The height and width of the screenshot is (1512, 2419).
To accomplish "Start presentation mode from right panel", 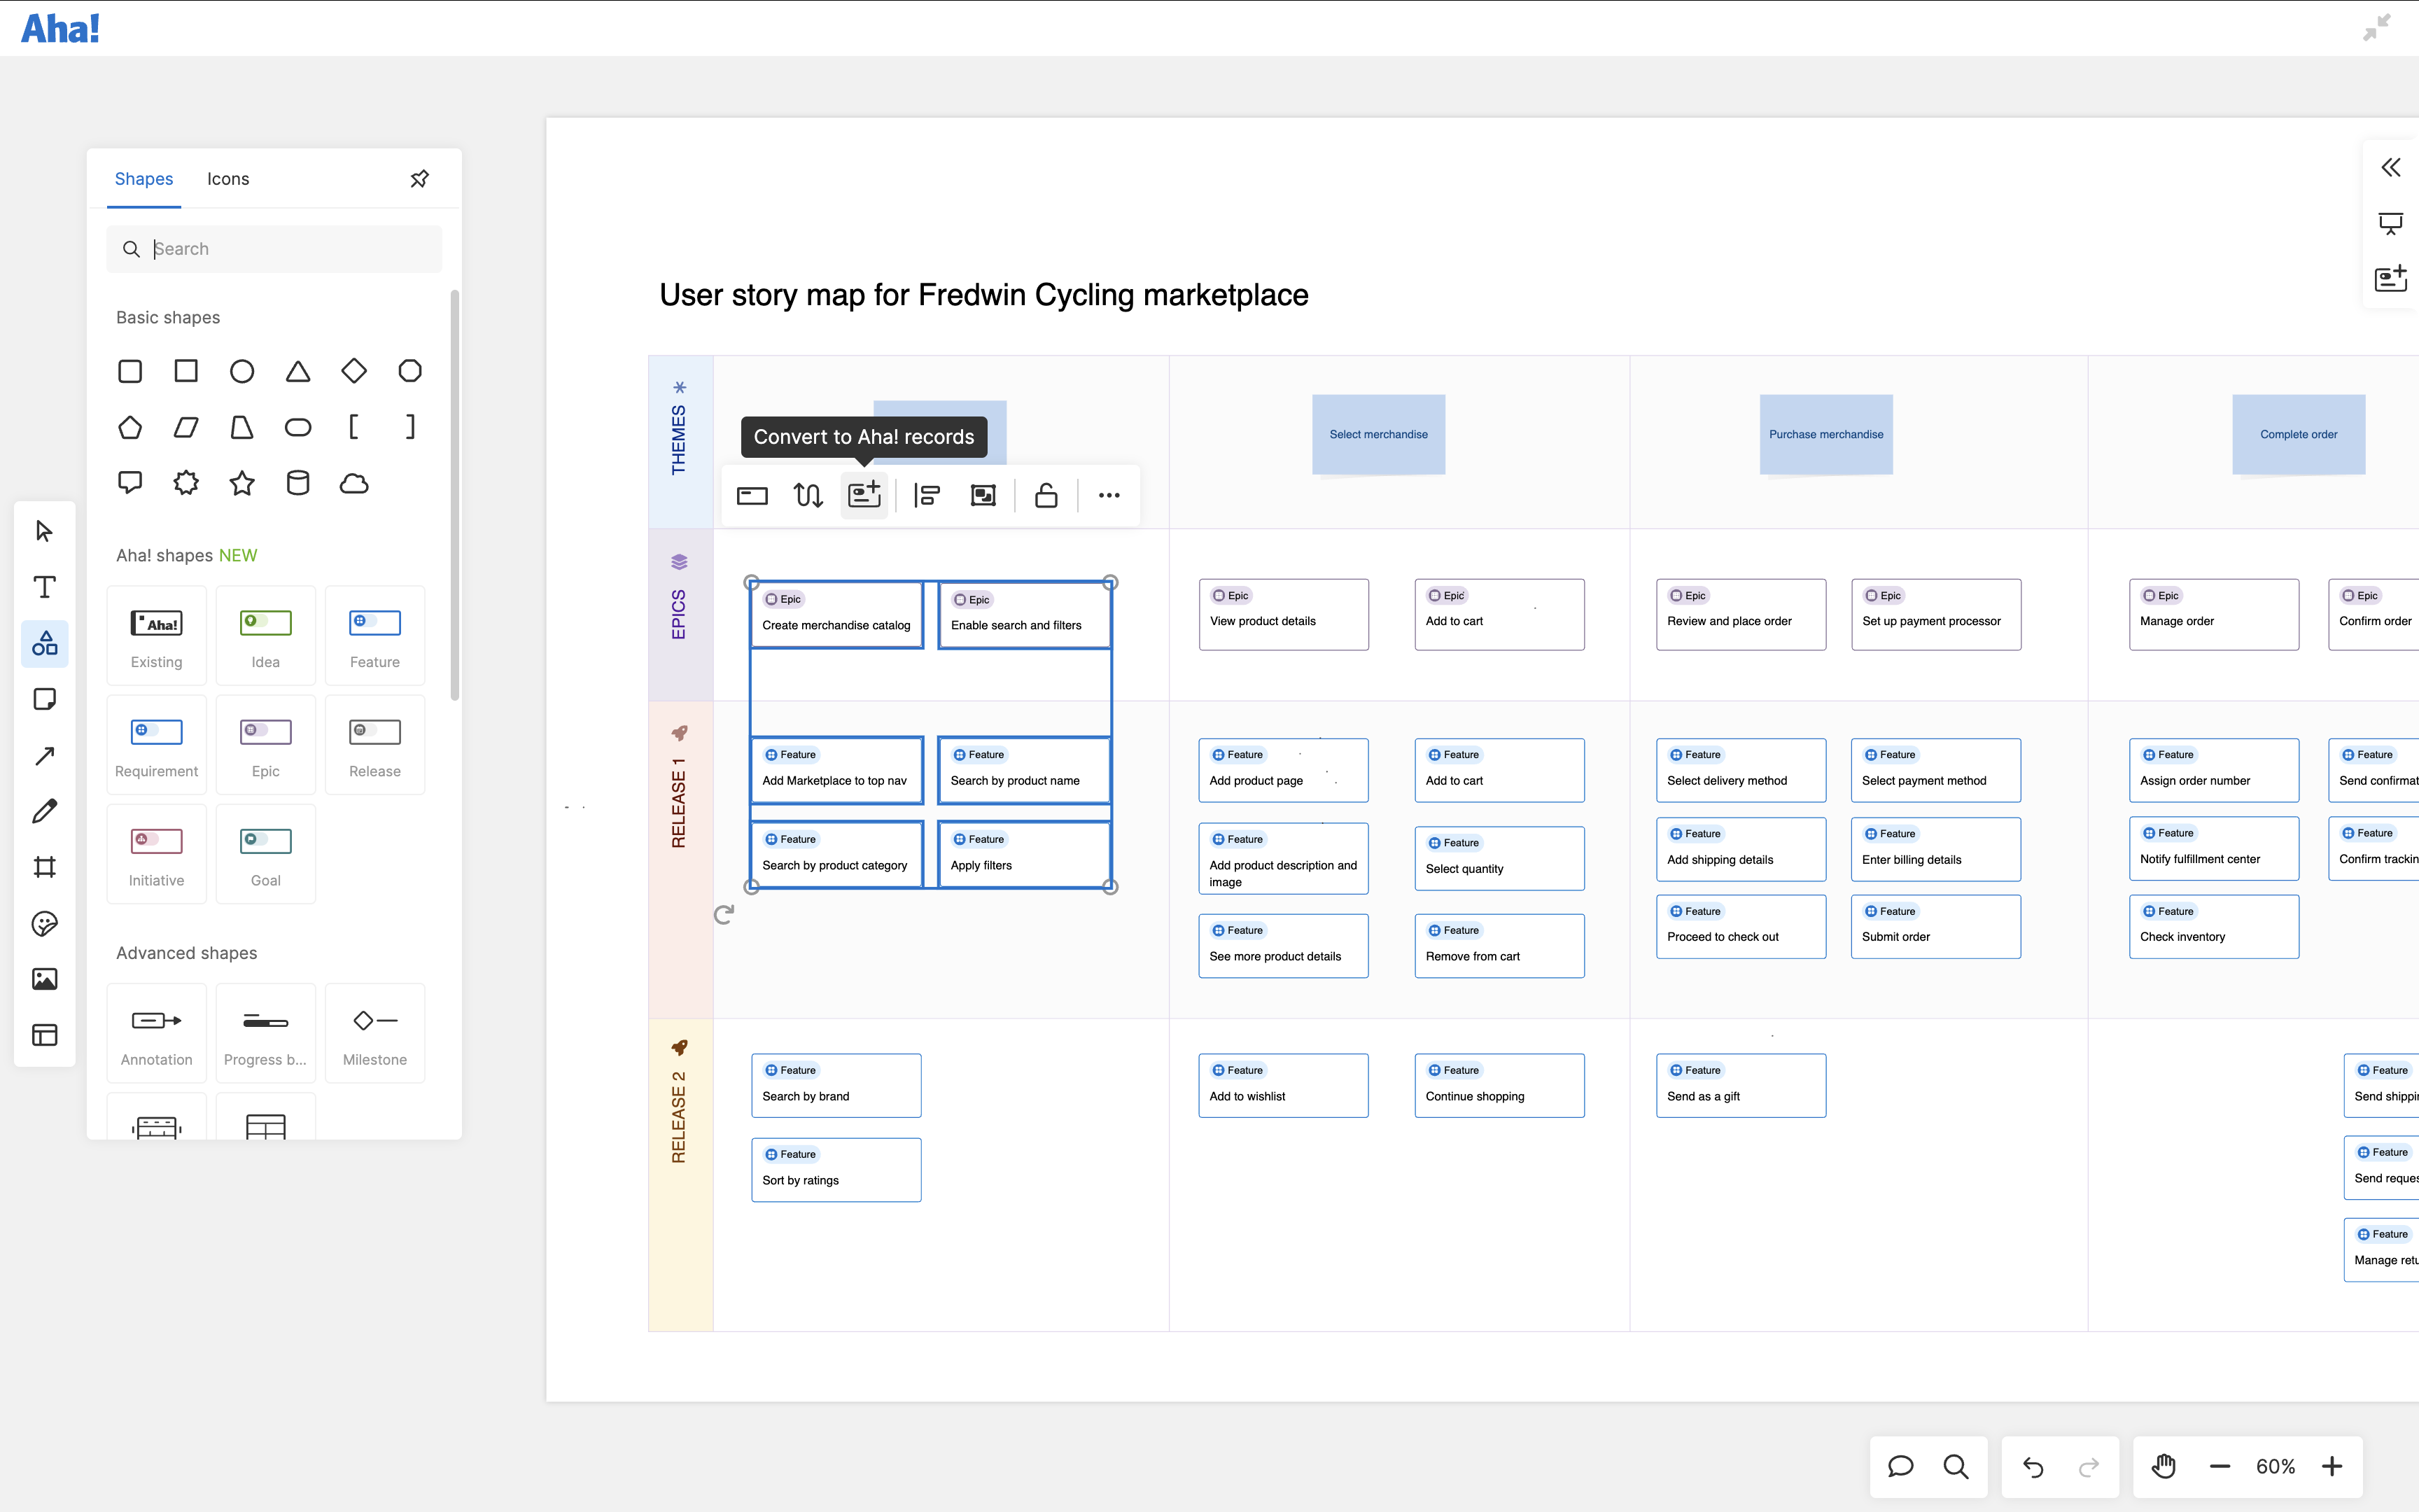I will 2391,223.
